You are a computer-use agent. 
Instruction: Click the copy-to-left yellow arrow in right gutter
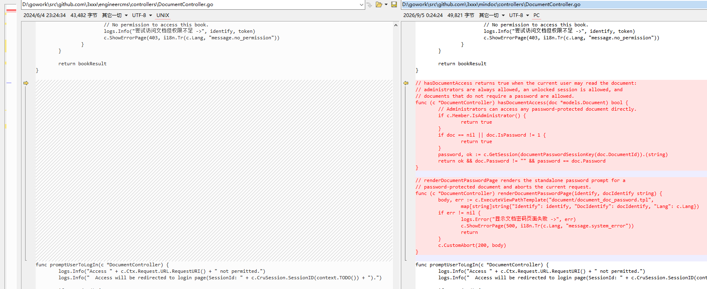click(x=406, y=83)
